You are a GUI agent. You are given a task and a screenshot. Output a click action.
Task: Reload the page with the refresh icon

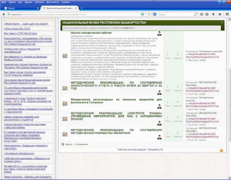coord(149,14)
